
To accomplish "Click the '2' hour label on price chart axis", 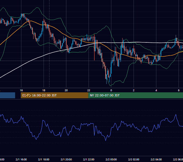I will tap(134, 90).
